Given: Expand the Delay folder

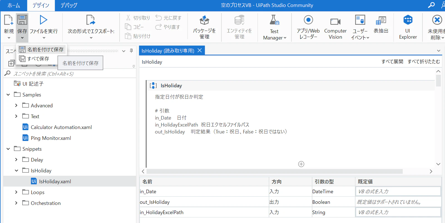Looking at the screenshot, I should [16, 160].
